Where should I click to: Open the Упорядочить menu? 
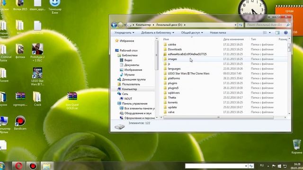(x=124, y=33)
